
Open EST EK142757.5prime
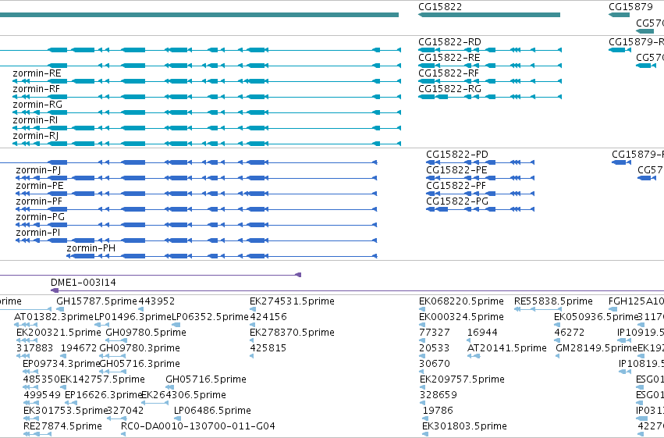click(102, 380)
